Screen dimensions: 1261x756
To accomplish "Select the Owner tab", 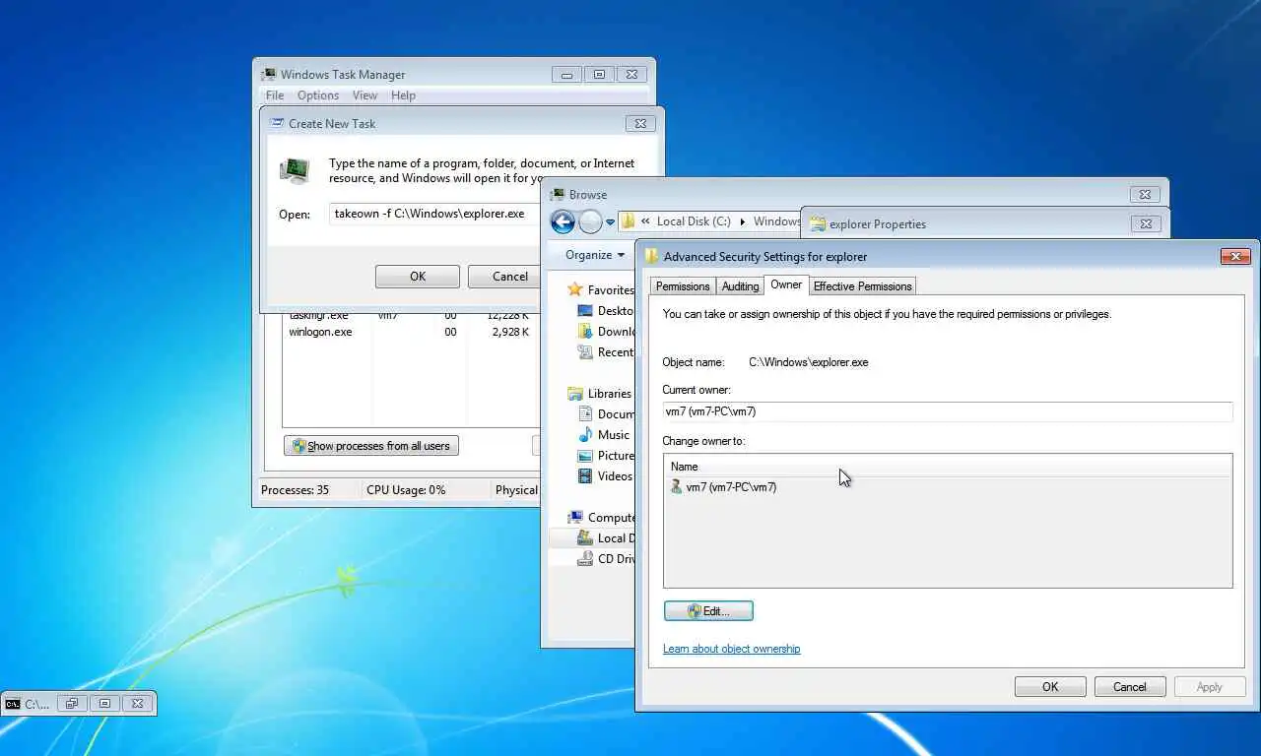I will [786, 284].
